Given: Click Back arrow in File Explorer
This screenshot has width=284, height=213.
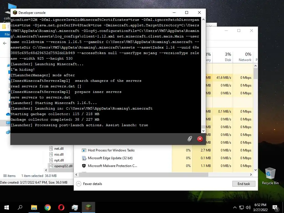Looking at the screenshot, I should click(5, 43).
